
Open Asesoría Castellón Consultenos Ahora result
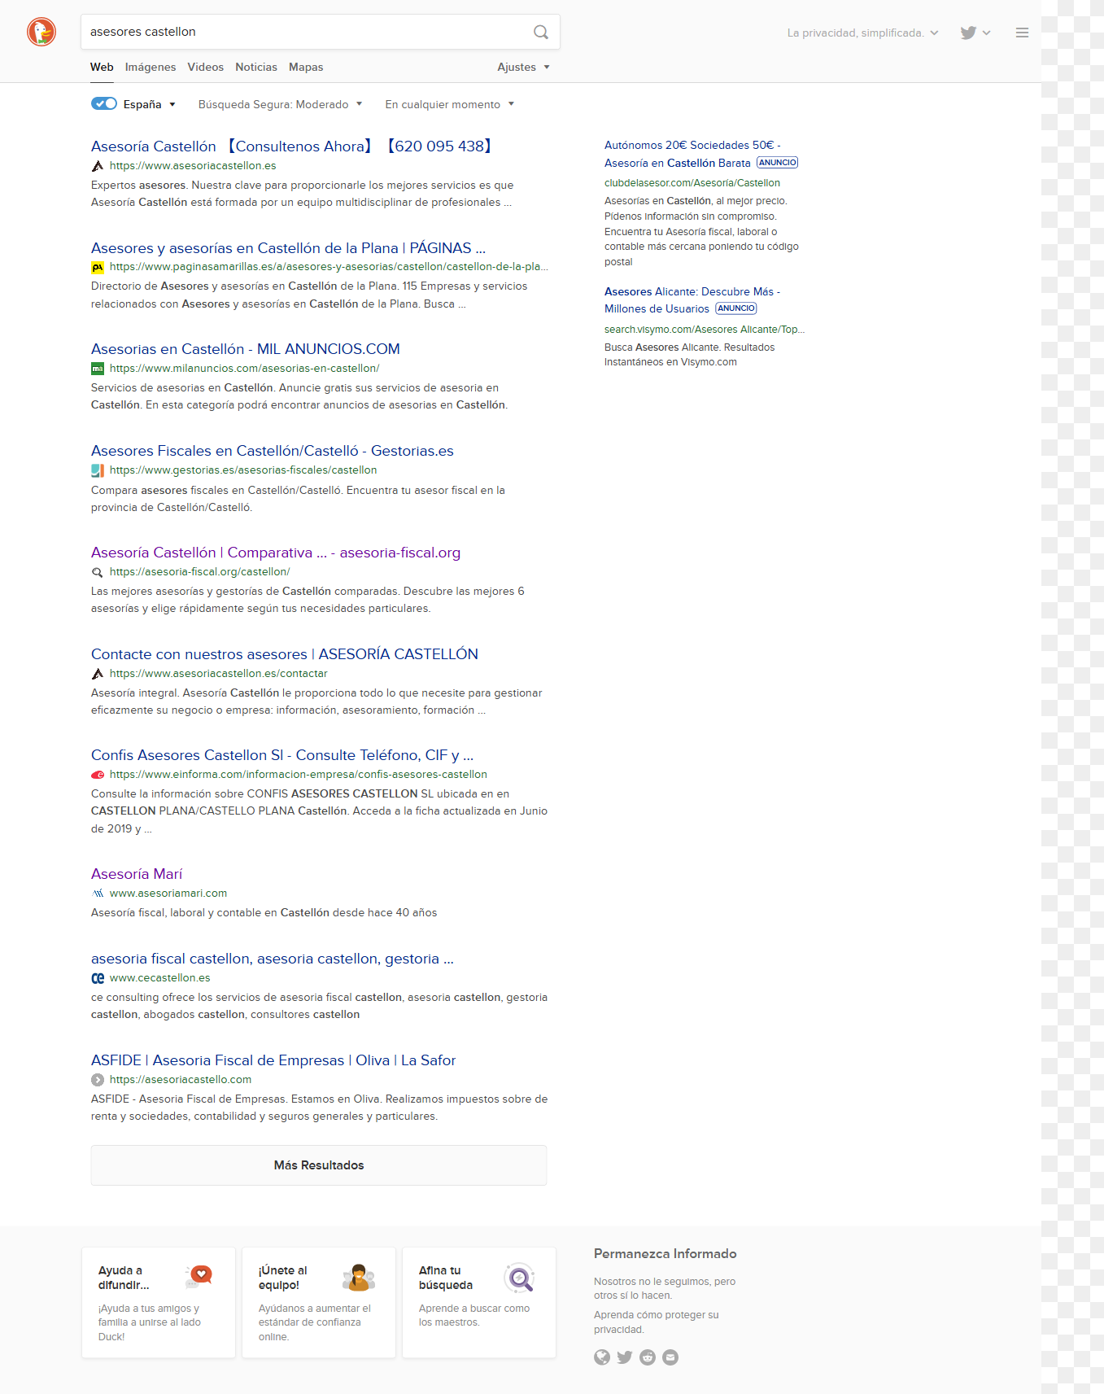[x=293, y=146]
